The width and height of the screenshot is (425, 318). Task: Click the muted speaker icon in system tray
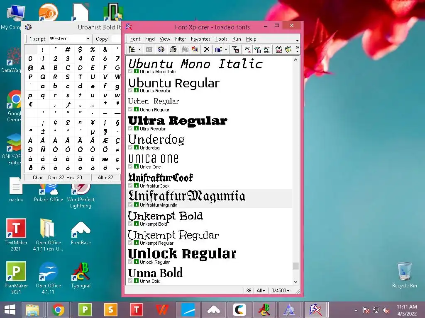click(x=386, y=310)
